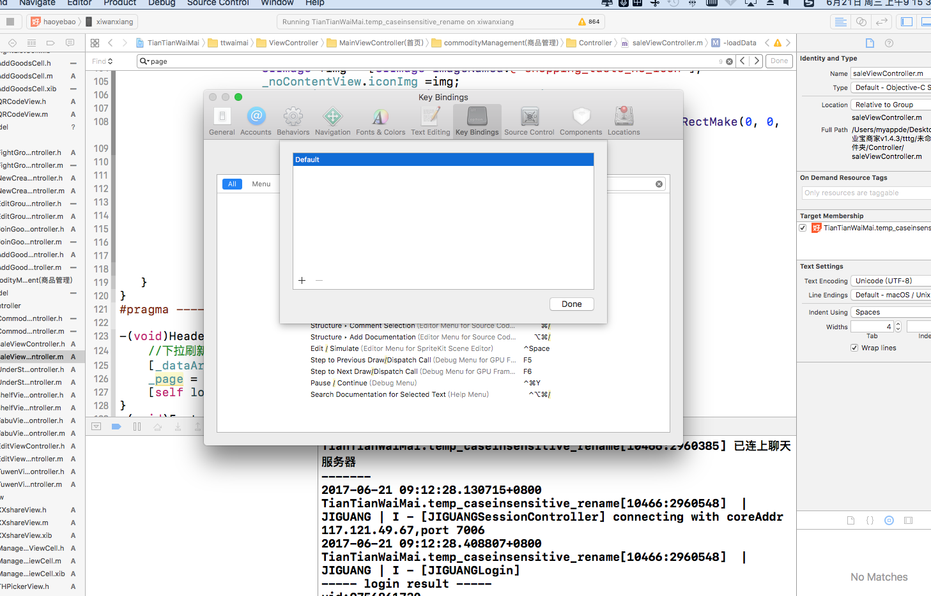This screenshot has height=596, width=931.
Task: Show the standard editor
Action: click(841, 22)
